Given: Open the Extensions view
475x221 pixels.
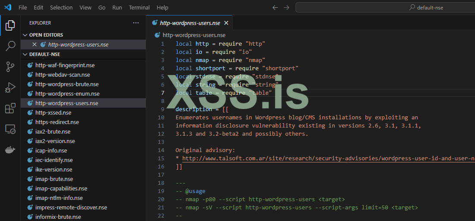Looking at the screenshot, I should 10,108.
